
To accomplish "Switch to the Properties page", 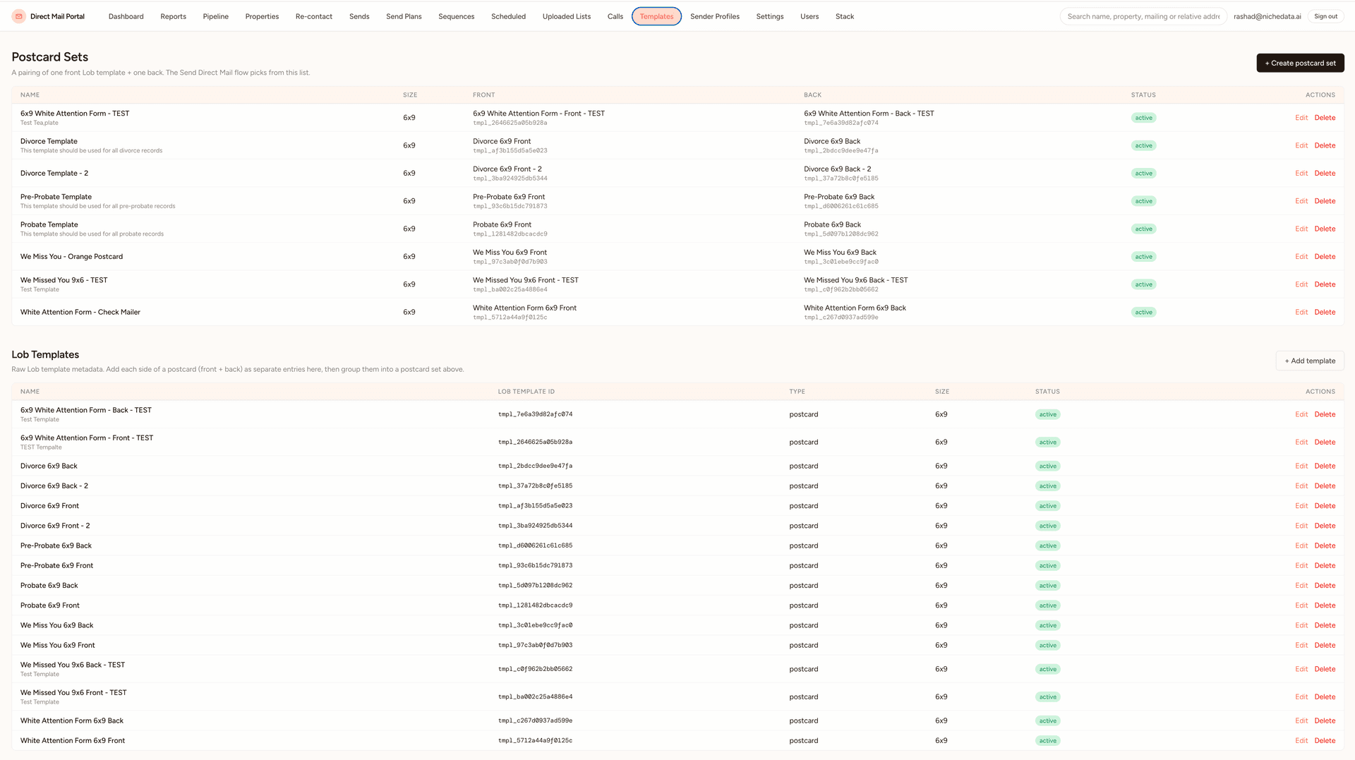I will (x=262, y=16).
